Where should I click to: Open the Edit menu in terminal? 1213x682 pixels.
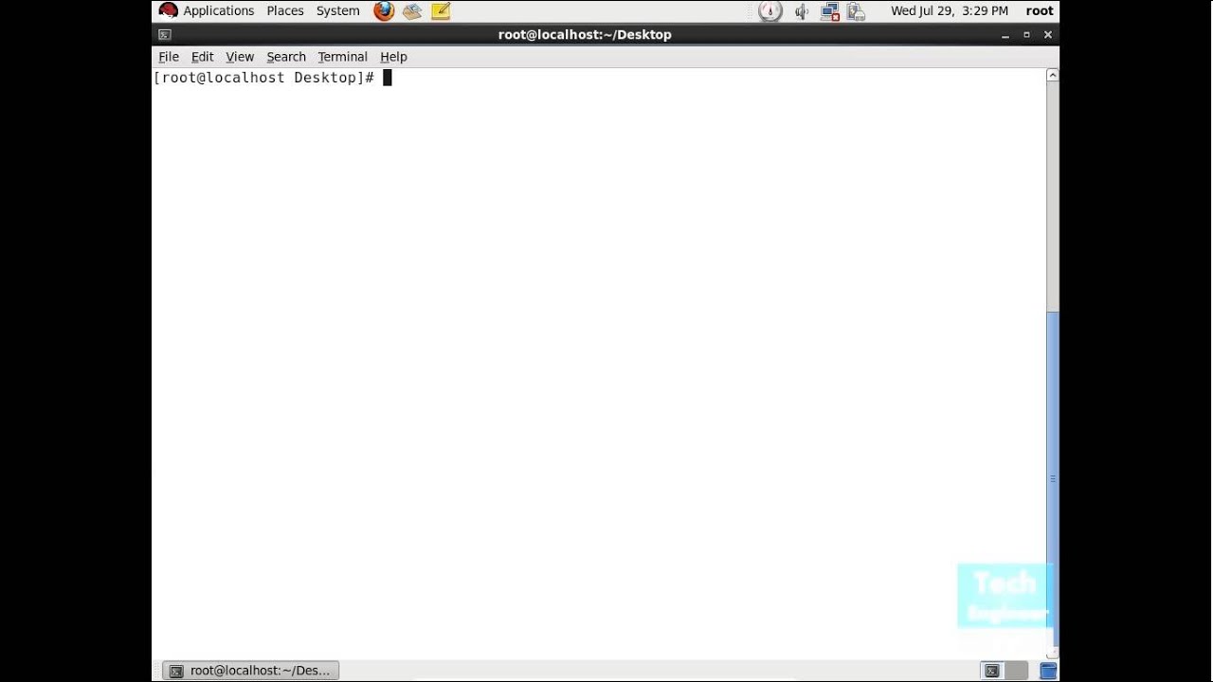tap(203, 57)
